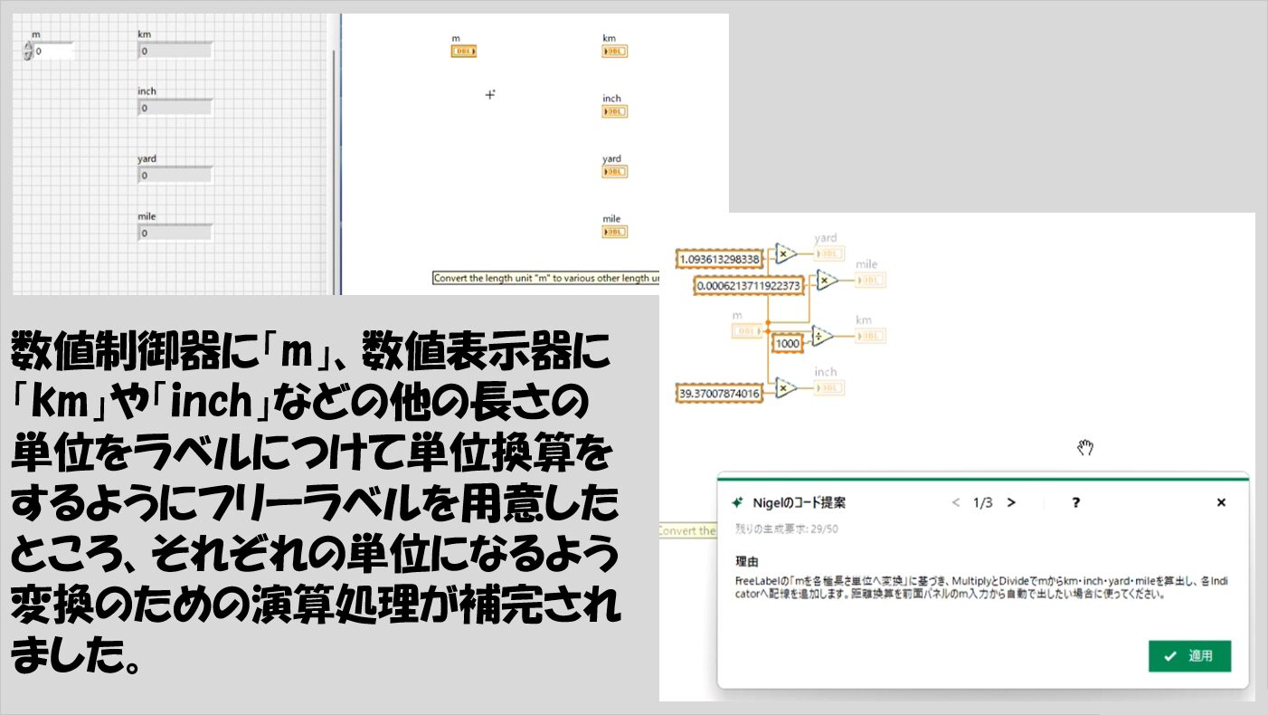Viewport: 1268px width, 715px height.
Task: Open help in the Nigel suggestion dialog
Action: tap(1075, 502)
